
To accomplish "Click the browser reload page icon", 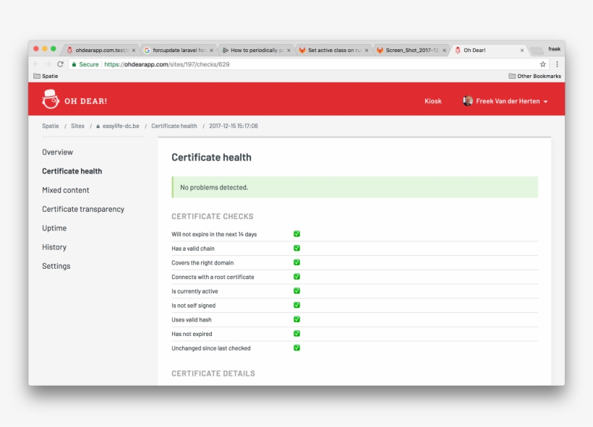I will pyautogui.click(x=61, y=64).
